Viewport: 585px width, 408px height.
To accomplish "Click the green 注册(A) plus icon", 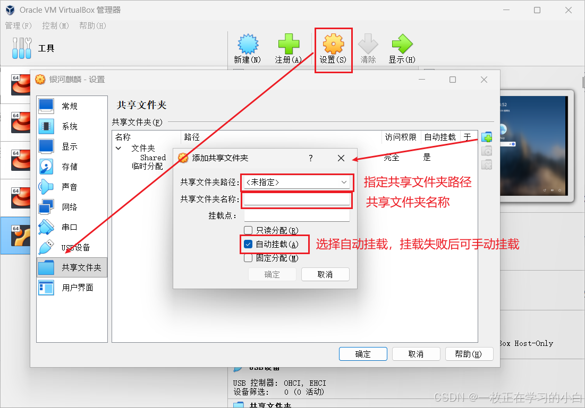I will coord(289,44).
